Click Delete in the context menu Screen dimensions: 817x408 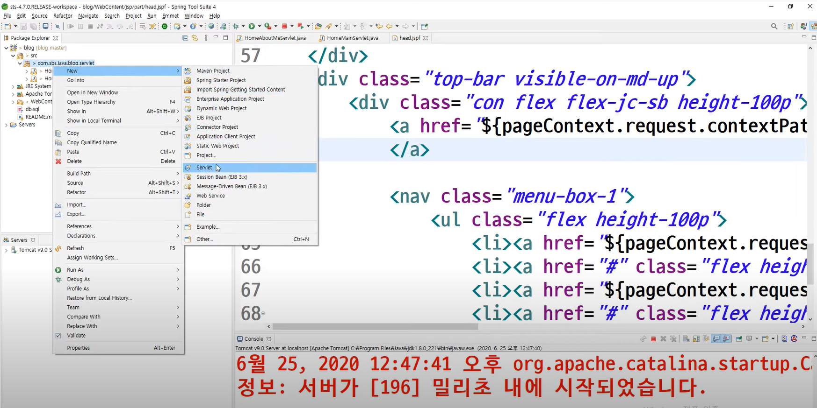pos(118,161)
